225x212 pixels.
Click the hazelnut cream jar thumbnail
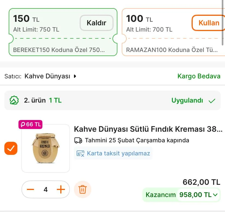click(x=46, y=148)
